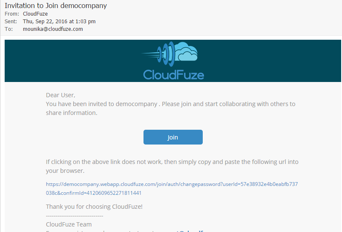Click the sender name CloudFuze

[35, 14]
